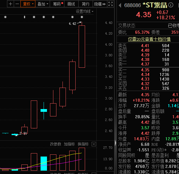Select the latest candle reaching 4.42

click(x=82, y=47)
